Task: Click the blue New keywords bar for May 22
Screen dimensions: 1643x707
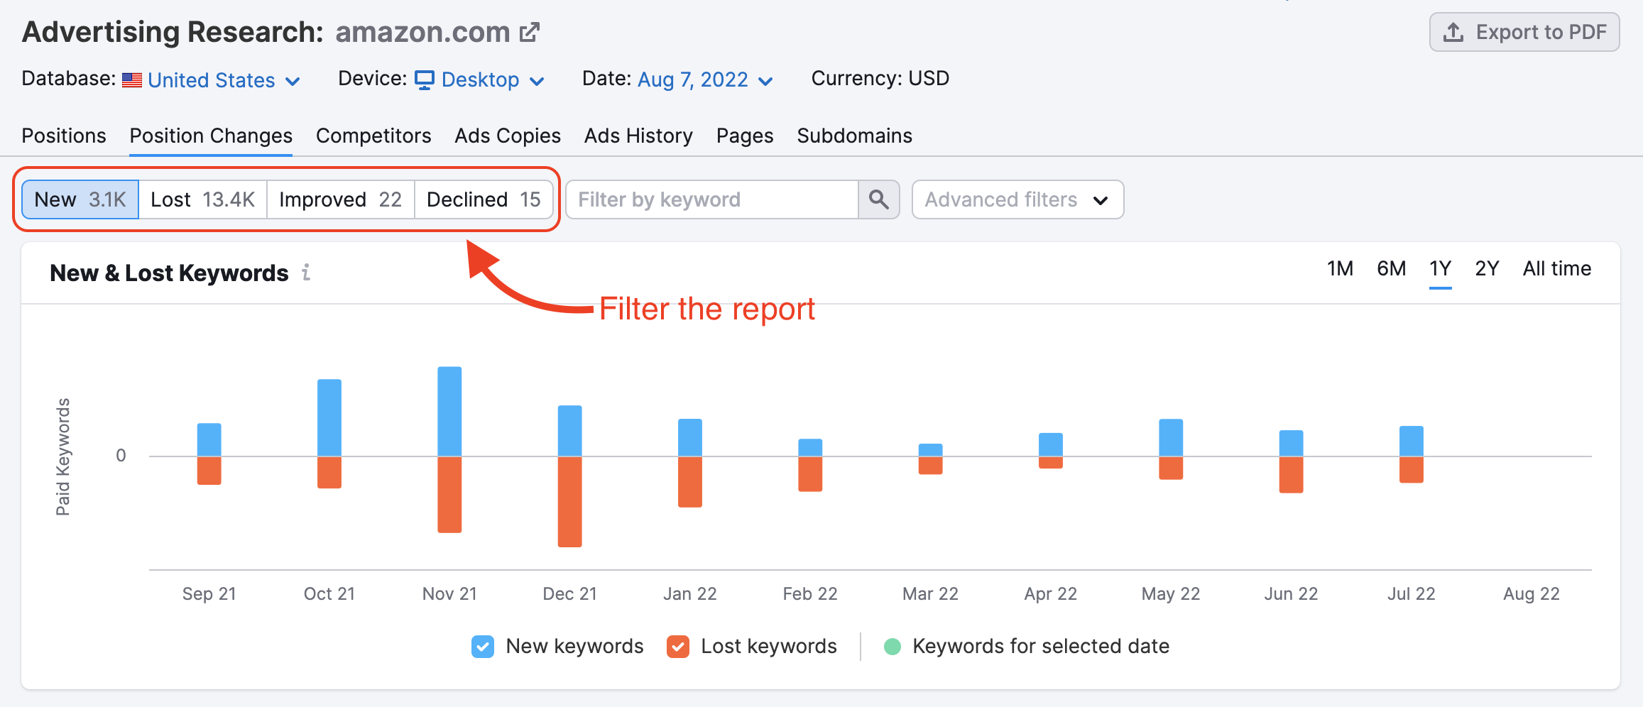Action: (x=1171, y=438)
